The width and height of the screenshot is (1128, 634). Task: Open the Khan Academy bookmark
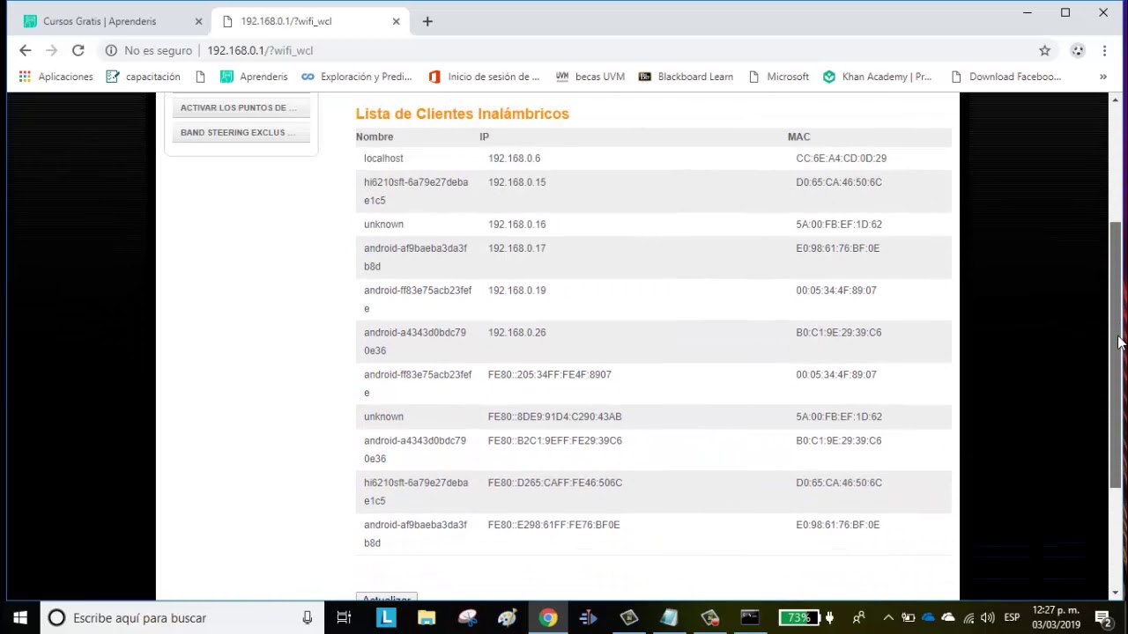877,77
